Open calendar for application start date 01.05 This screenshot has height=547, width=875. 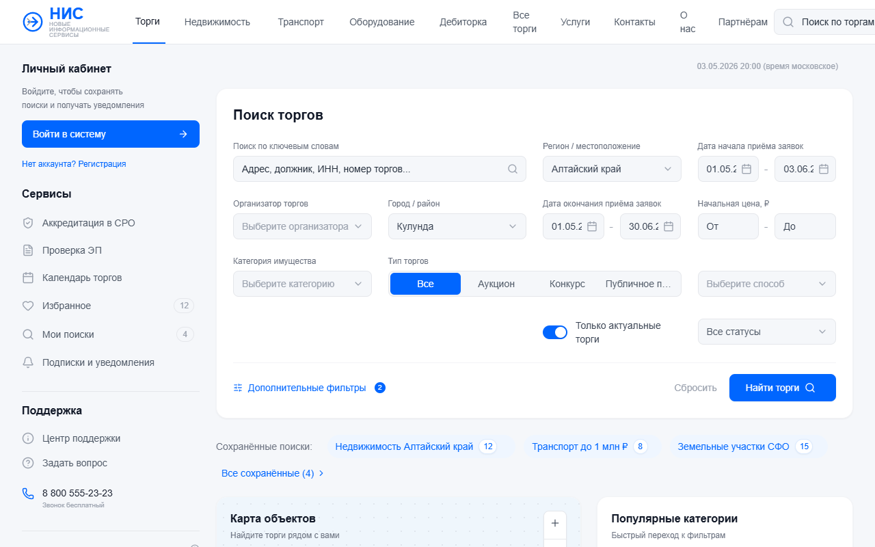pos(746,169)
